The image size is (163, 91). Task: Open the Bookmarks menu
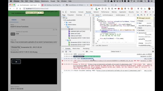(x=45, y=1)
